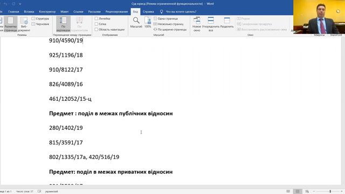The image size is (345, 194).
Task: Click the zoom out minus button
Action: click(314, 191)
